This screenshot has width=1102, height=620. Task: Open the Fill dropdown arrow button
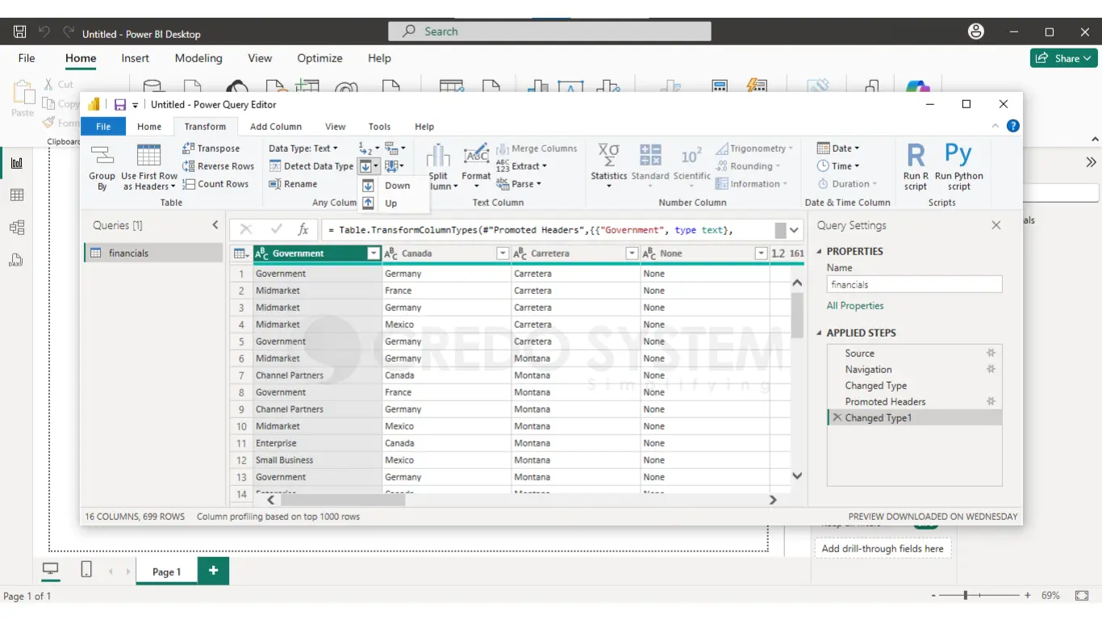click(x=369, y=166)
